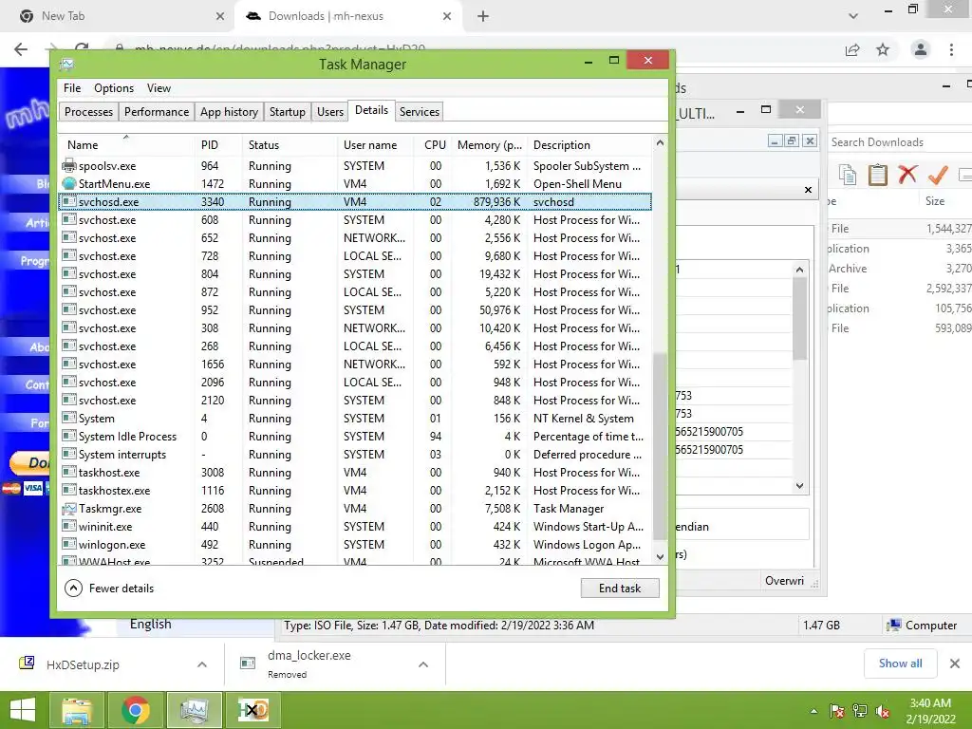Viewport: 972px width, 729px height.
Task: Select the winlogon.exe row
Action: (355, 545)
